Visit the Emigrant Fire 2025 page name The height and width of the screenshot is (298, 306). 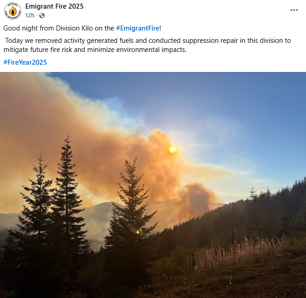[54, 6]
